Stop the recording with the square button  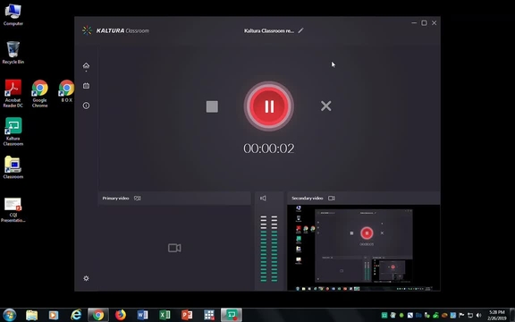(x=212, y=106)
